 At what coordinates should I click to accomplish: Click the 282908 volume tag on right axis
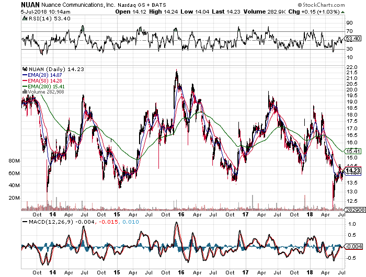click(355, 210)
